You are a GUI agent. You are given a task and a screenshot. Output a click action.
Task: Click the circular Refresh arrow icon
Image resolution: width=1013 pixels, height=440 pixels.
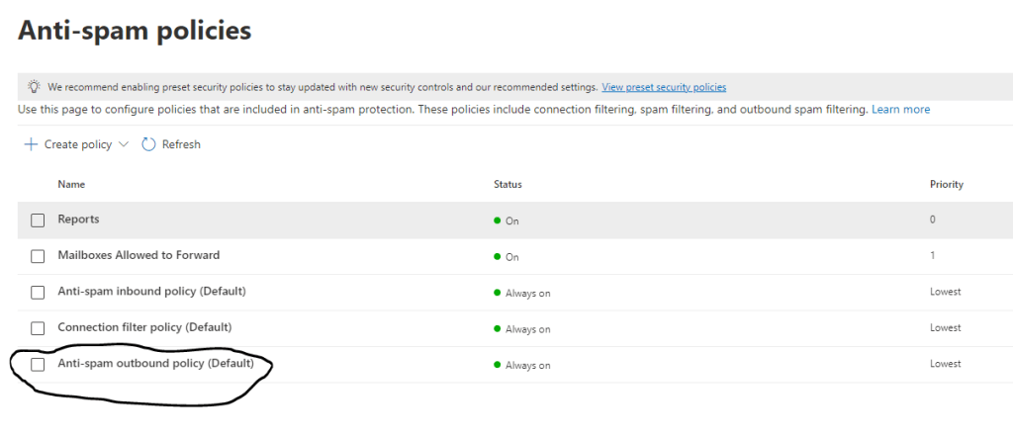tap(148, 144)
